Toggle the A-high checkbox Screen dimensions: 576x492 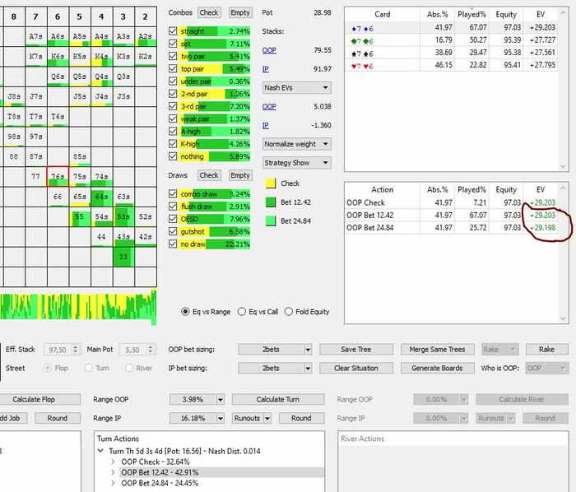click(173, 131)
